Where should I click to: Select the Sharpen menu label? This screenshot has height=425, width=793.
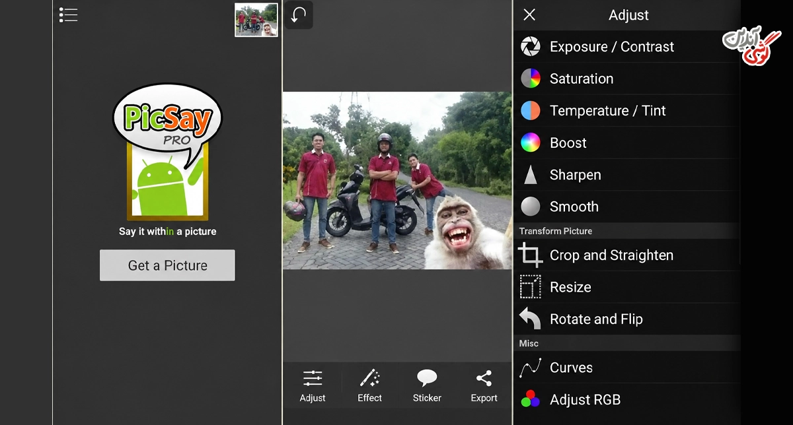pyautogui.click(x=576, y=175)
